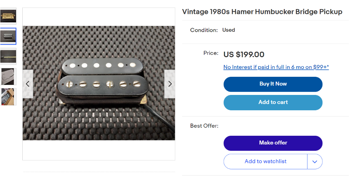Add this item to watchlist

coord(265,162)
